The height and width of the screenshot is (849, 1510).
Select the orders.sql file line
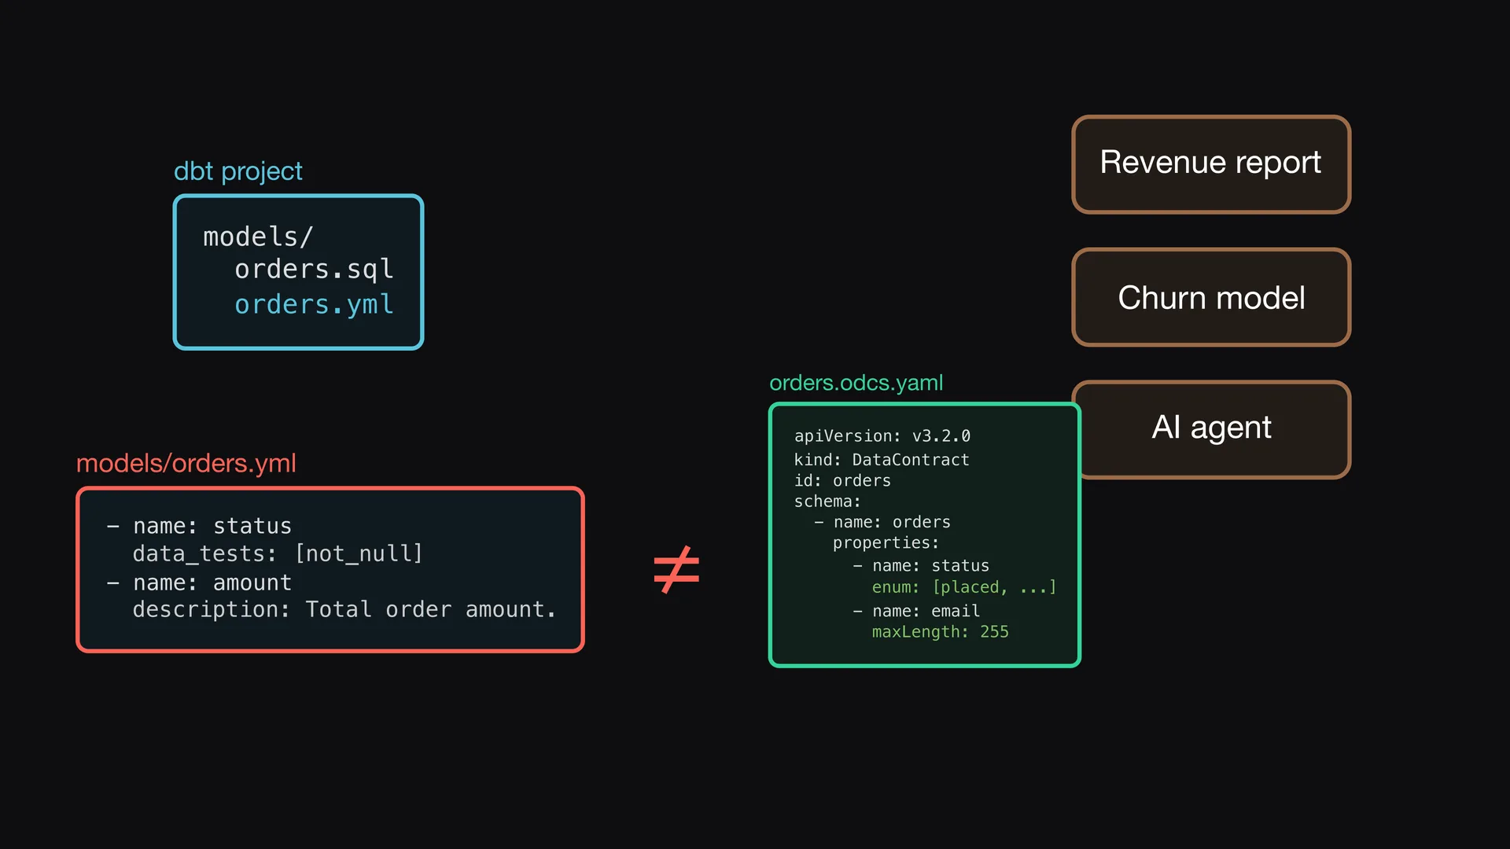tap(314, 270)
